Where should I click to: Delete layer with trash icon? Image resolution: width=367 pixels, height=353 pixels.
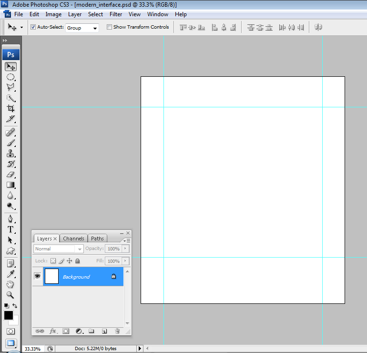117,331
